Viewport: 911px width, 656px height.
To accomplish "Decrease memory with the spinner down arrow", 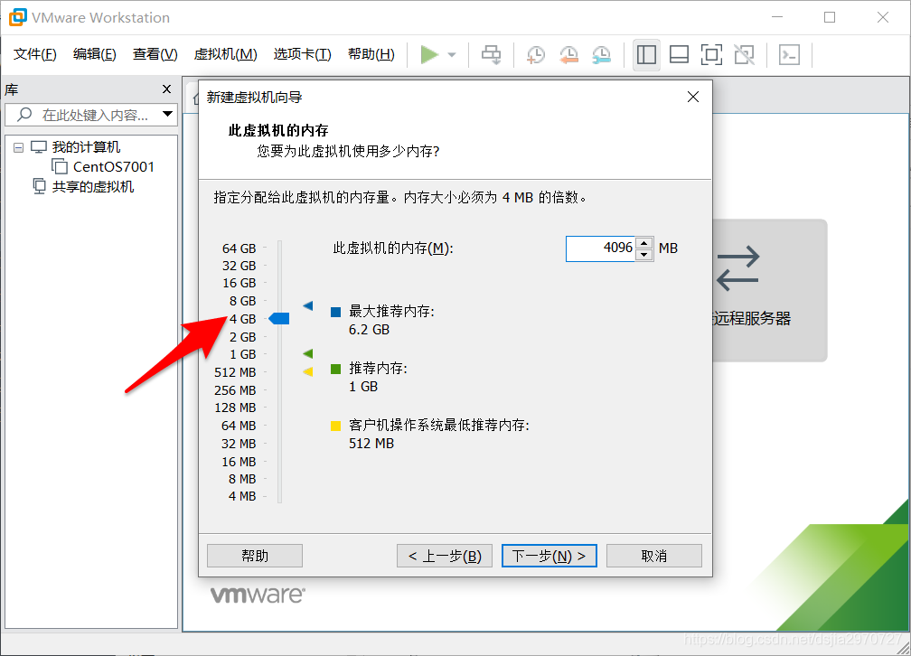I will (x=643, y=255).
